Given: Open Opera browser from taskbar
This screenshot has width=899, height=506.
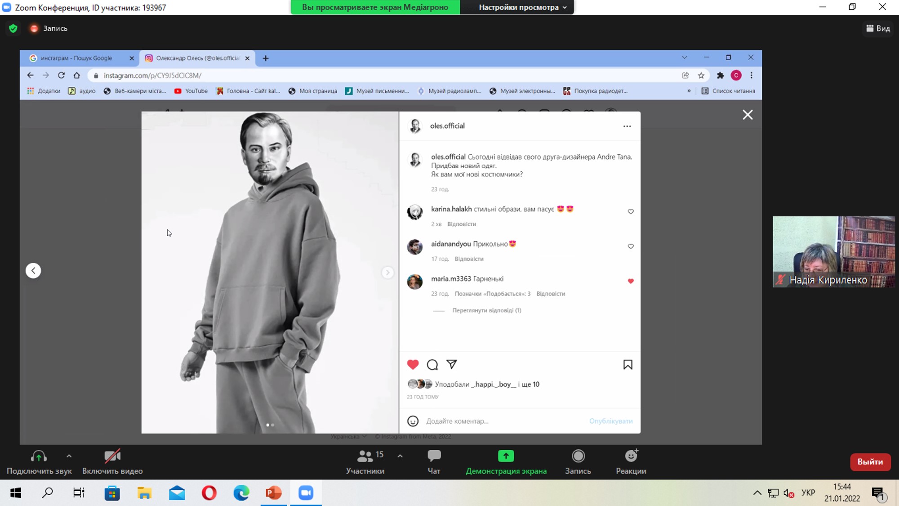Looking at the screenshot, I should point(209,493).
